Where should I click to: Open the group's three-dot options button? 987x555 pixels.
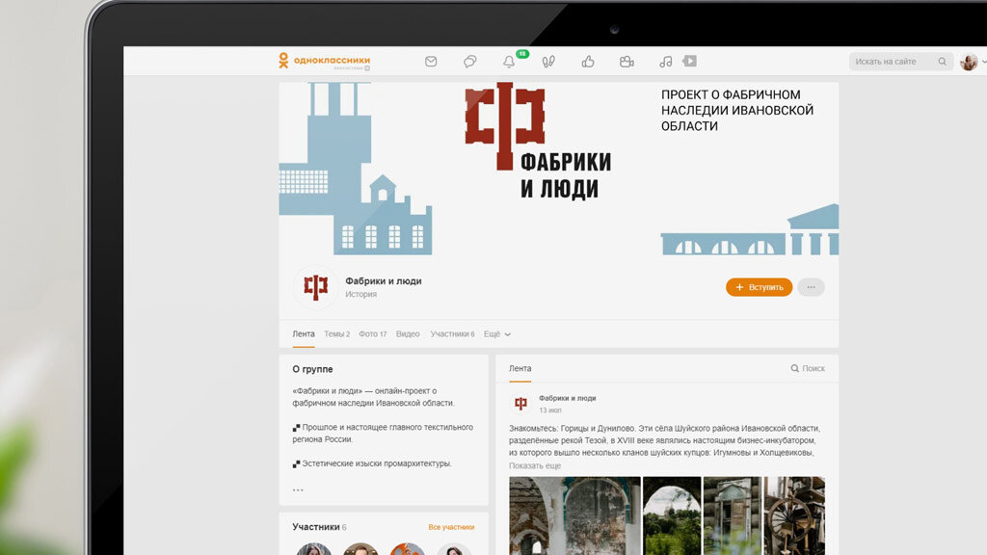pos(811,287)
